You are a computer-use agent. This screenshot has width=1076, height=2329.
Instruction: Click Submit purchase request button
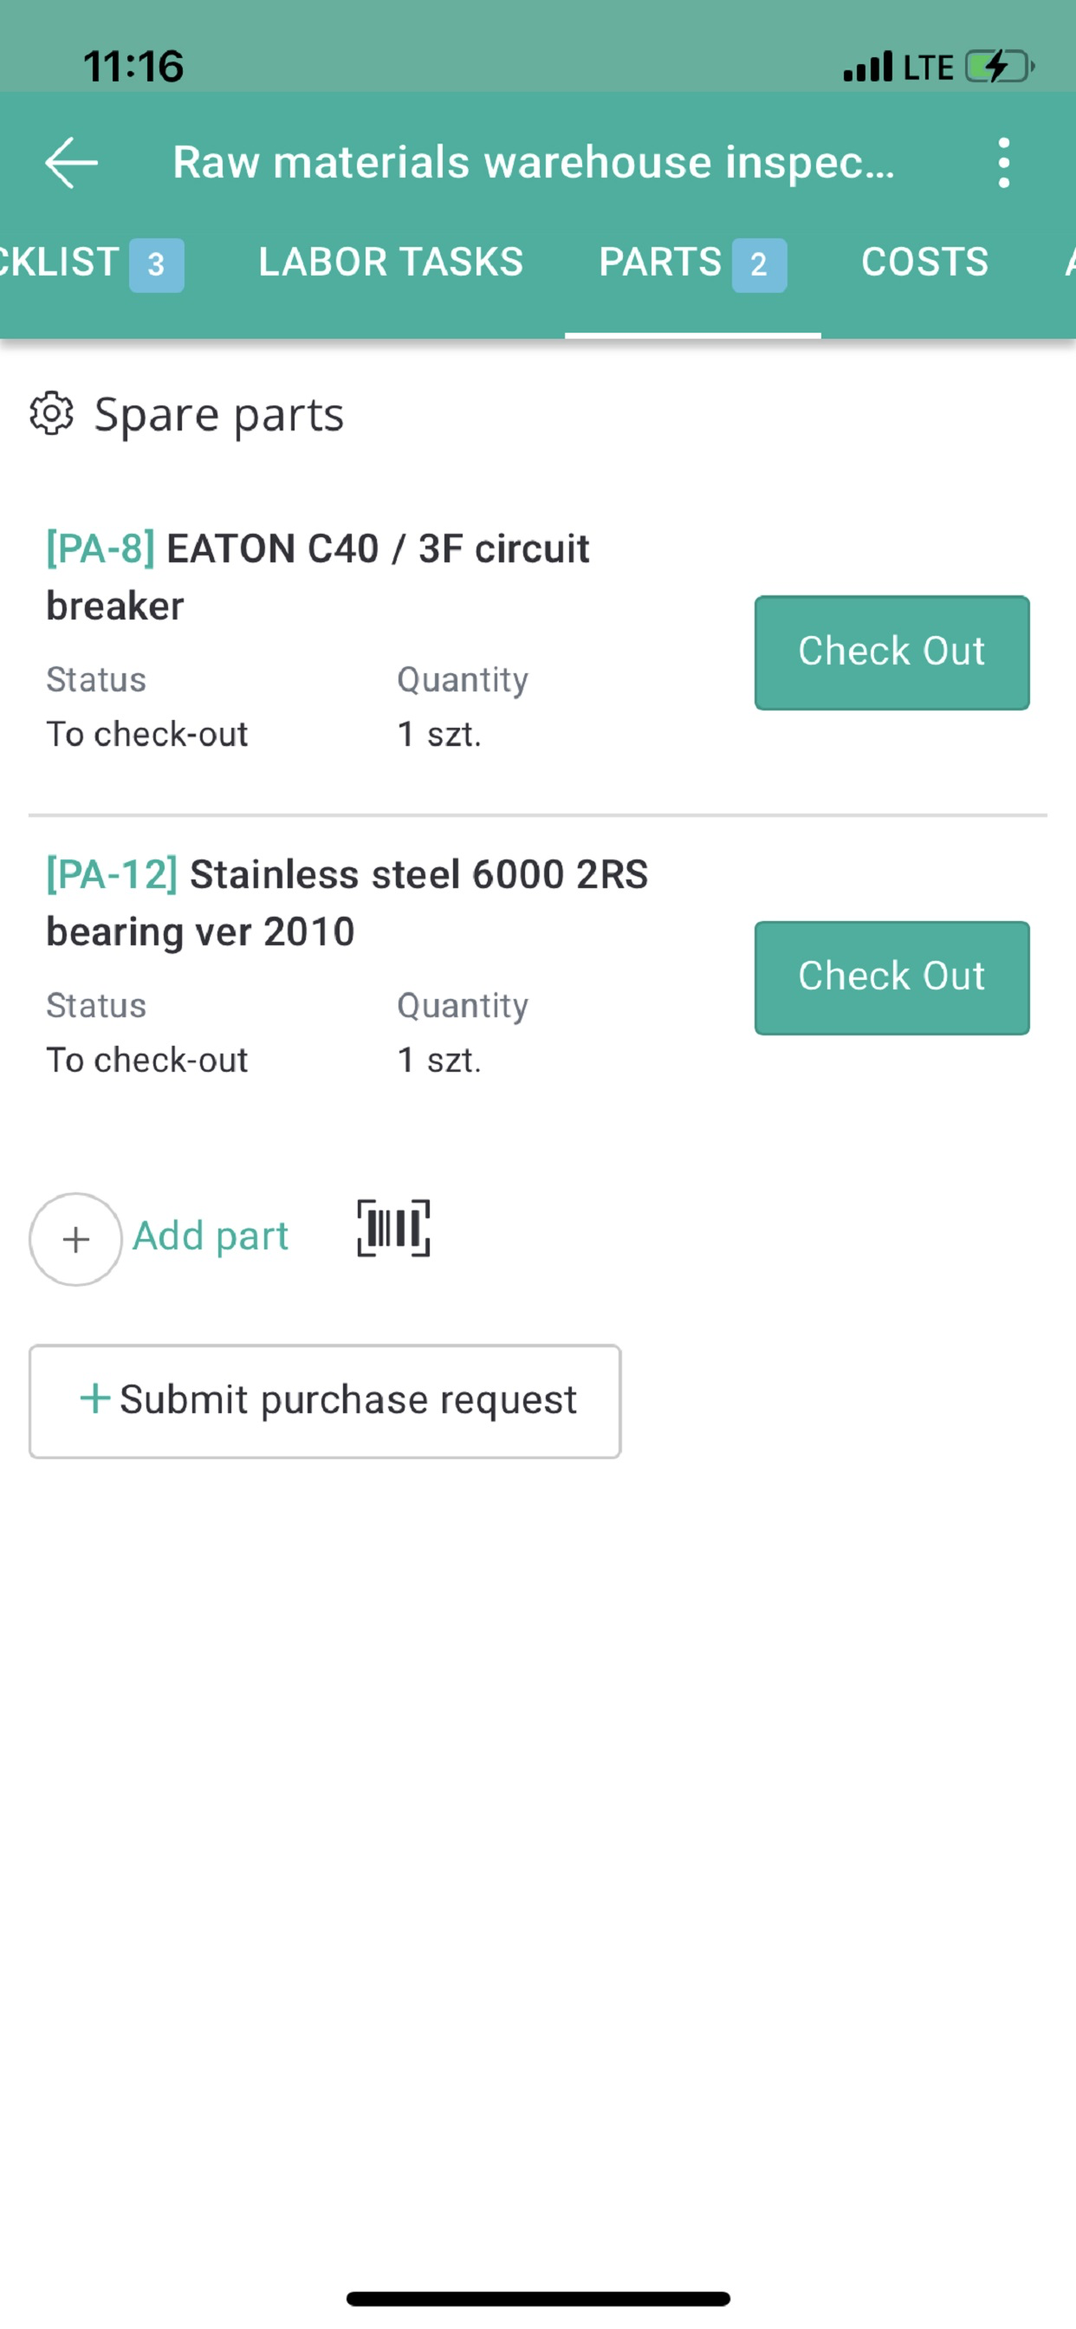325,1400
